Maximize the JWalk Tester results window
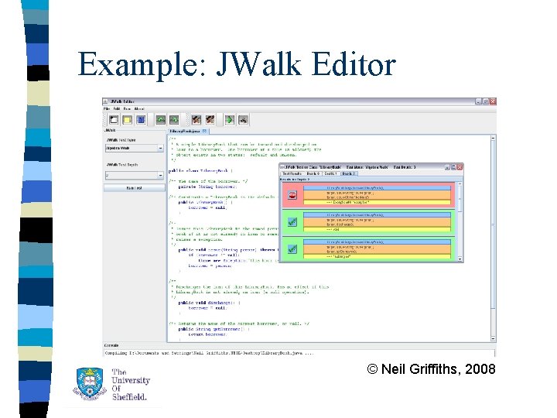The width and height of the screenshot is (557, 418). click(453, 167)
